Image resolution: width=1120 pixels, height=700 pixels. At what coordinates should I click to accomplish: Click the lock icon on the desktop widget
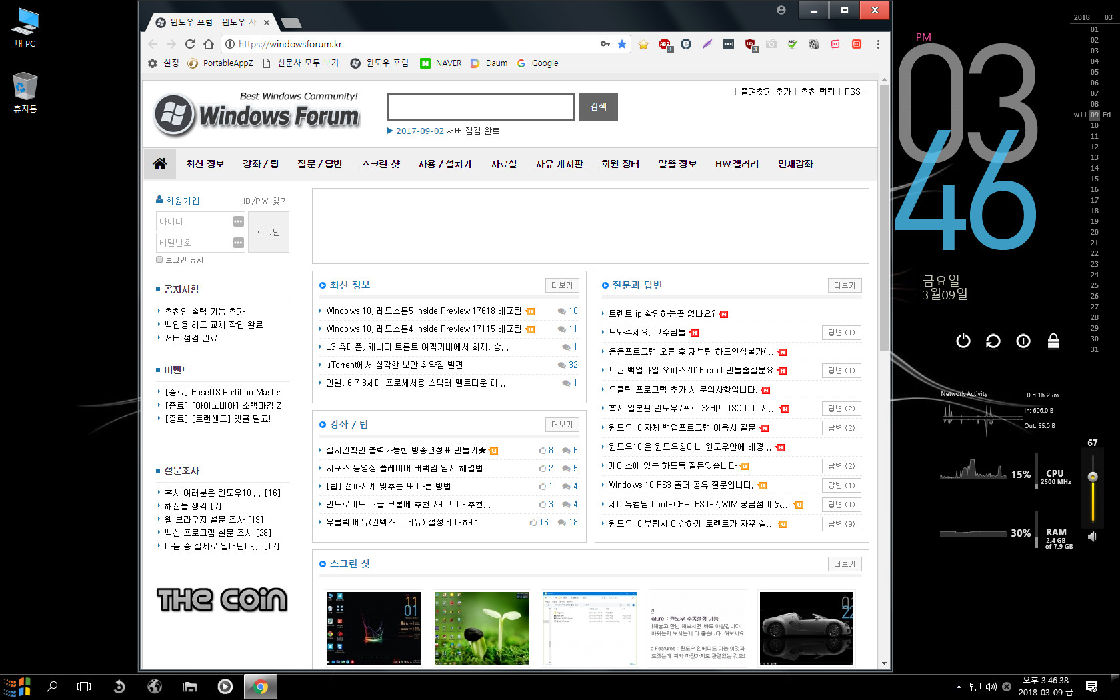point(1053,341)
